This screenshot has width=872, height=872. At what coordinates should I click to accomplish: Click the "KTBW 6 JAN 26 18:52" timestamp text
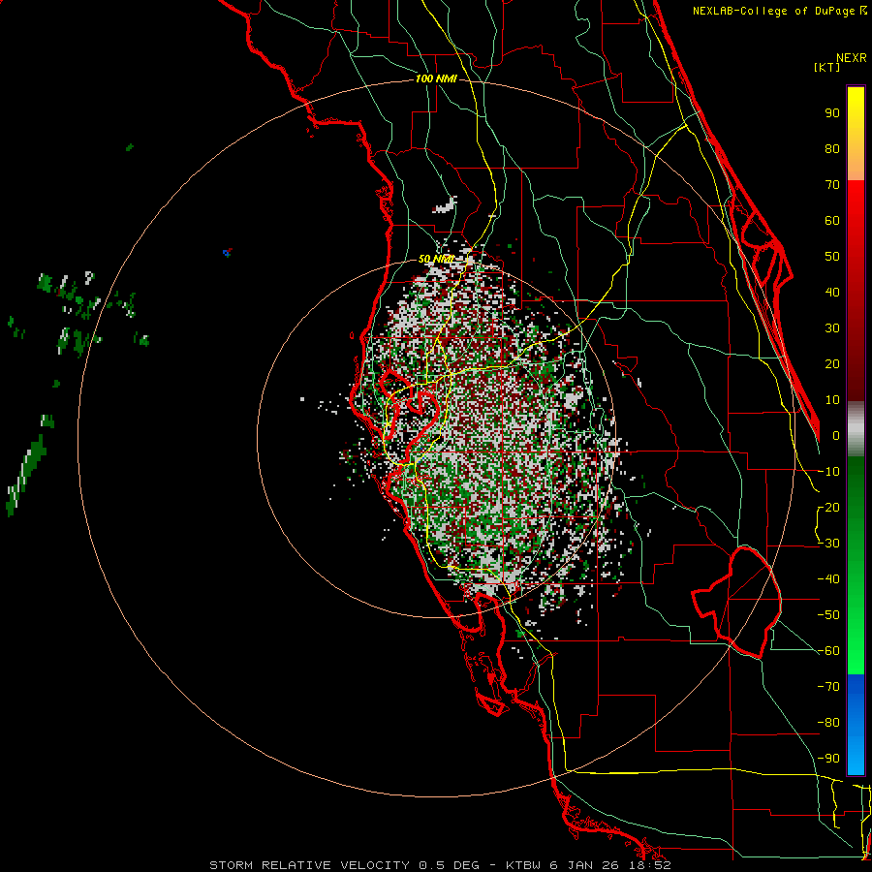(588, 865)
